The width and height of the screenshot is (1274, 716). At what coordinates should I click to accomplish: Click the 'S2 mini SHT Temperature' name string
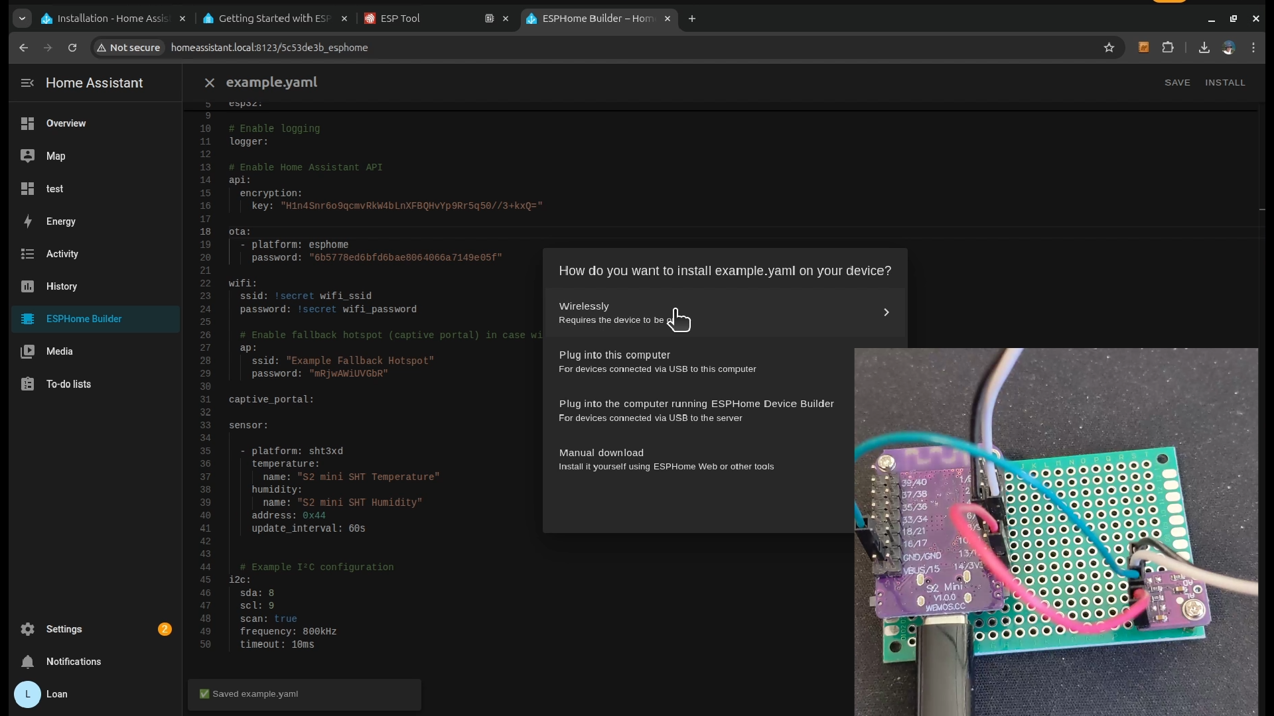[x=368, y=477]
